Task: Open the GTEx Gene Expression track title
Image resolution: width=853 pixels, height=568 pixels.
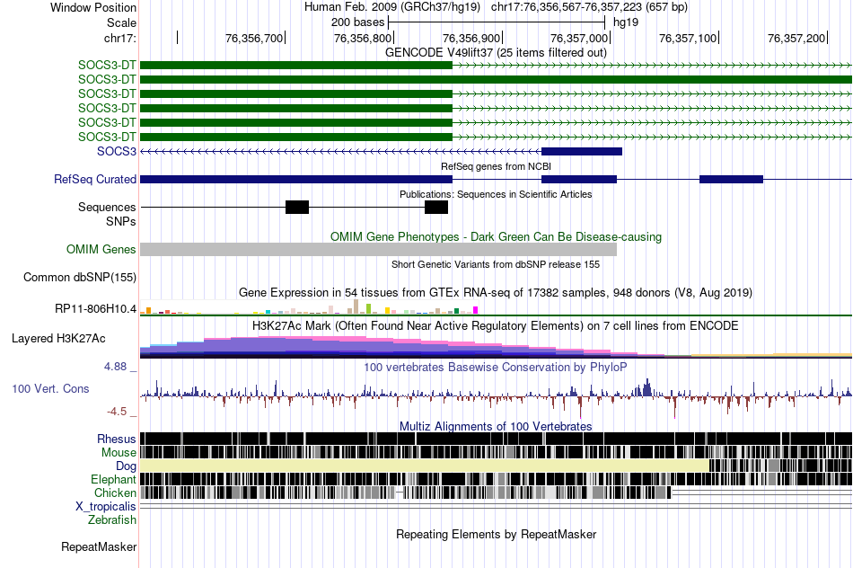Action: 496,292
